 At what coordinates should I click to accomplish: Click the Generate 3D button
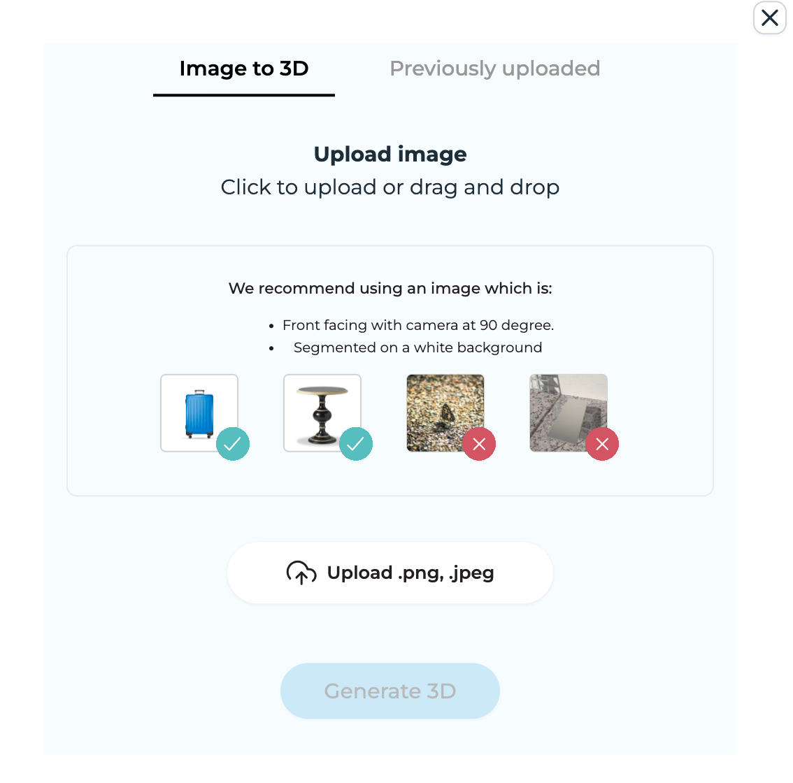390,691
